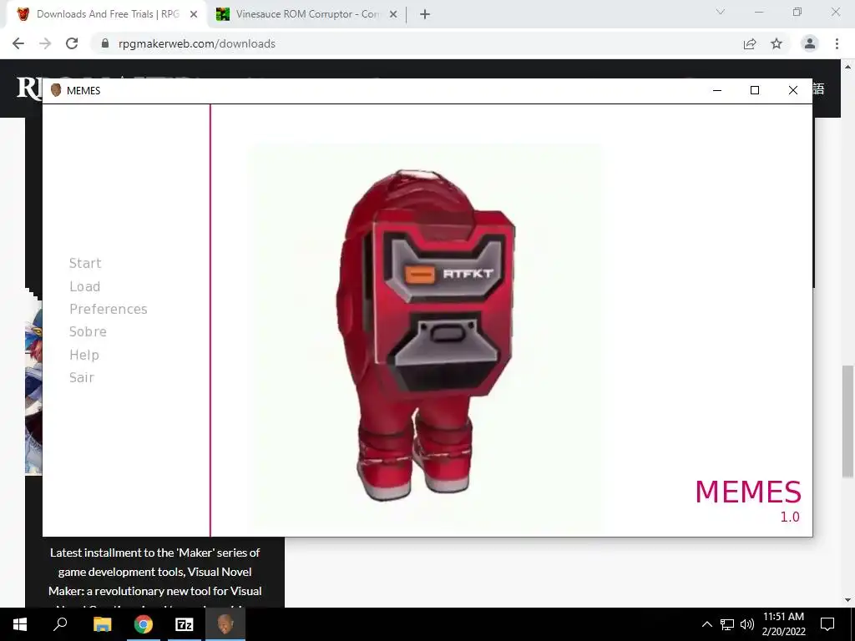Open File Explorer from taskbar
The height and width of the screenshot is (641, 855).
102,624
